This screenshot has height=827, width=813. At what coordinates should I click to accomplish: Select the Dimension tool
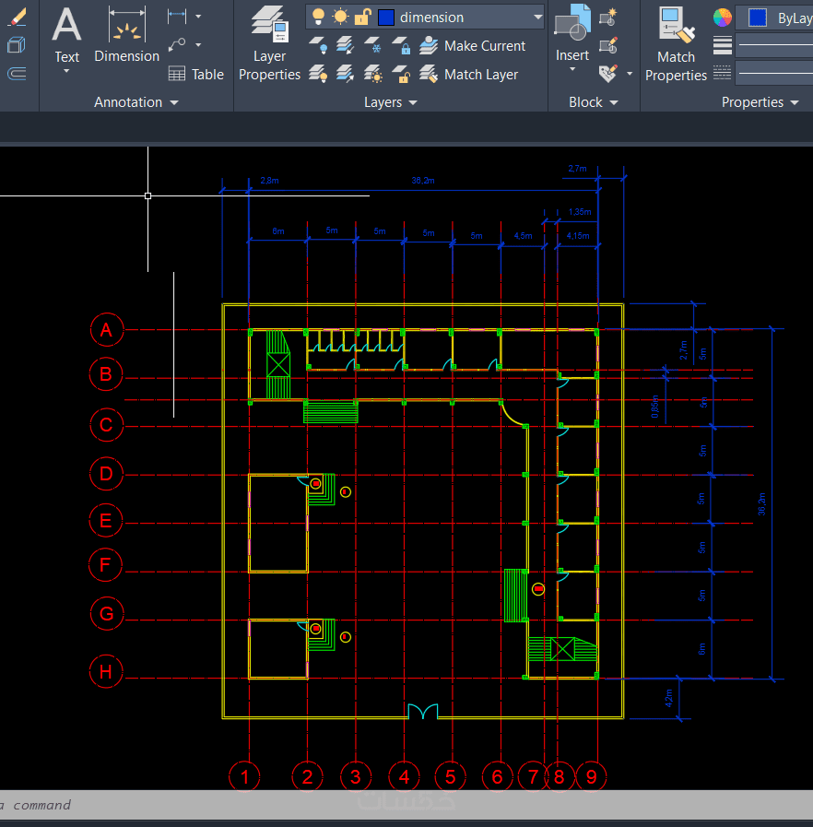tap(126, 35)
